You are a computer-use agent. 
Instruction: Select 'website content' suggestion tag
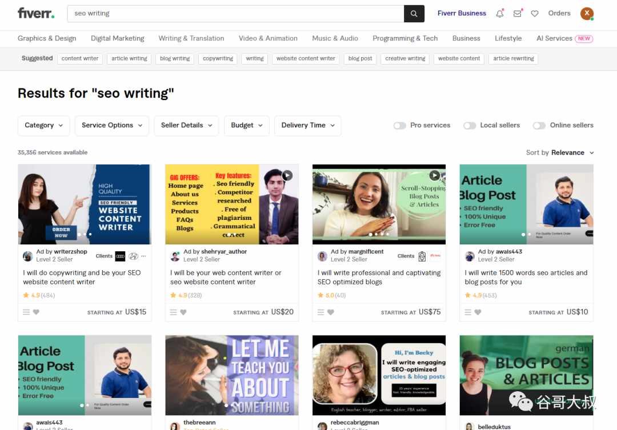pyautogui.click(x=459, y=59)
